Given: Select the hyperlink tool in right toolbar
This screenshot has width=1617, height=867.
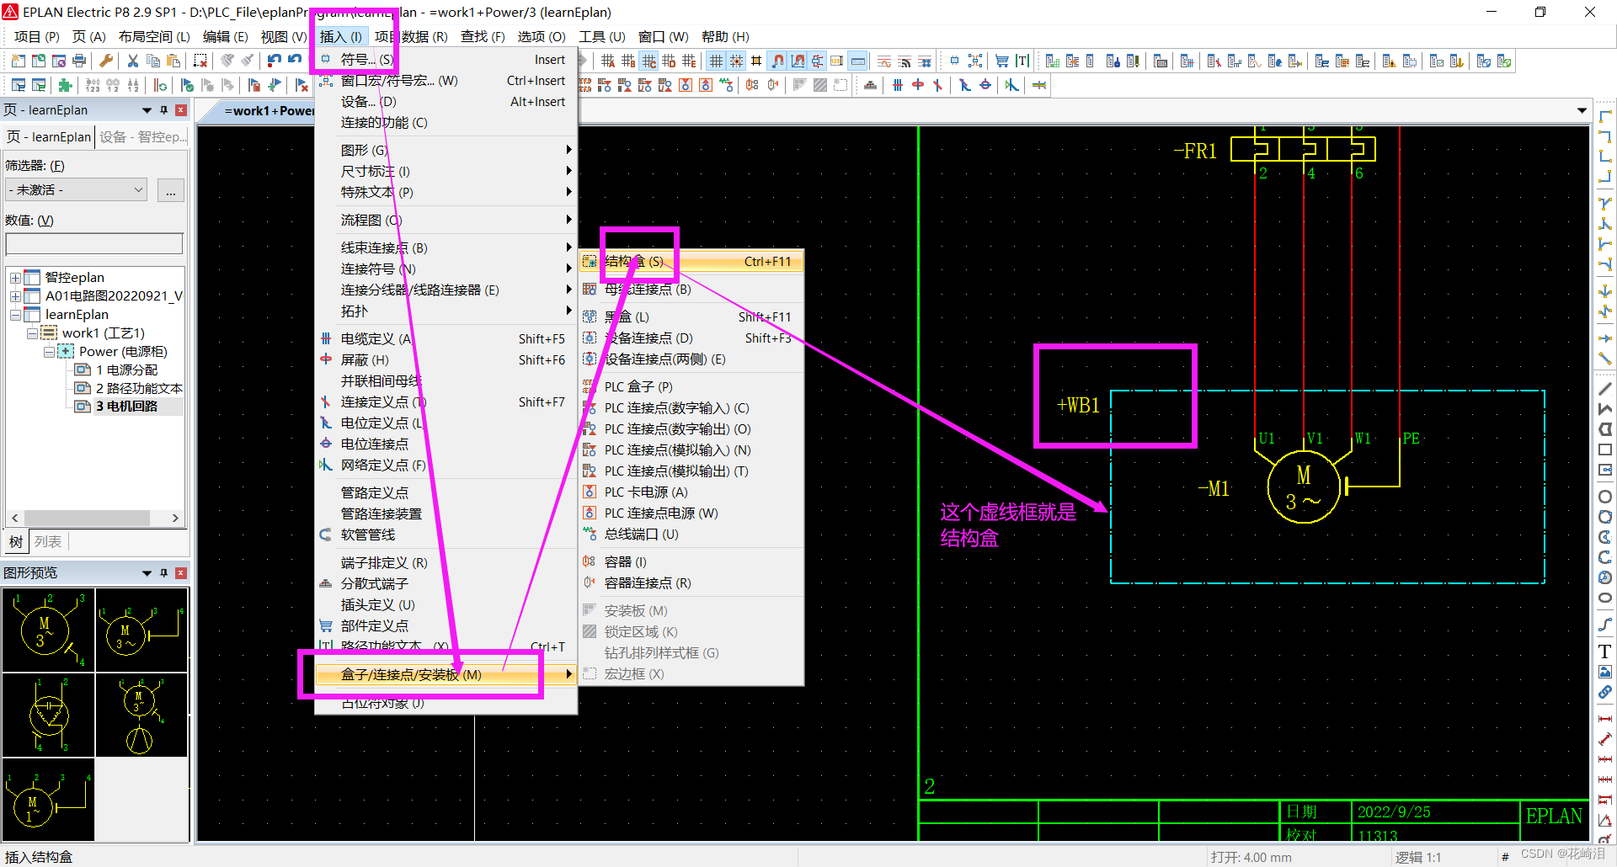Looking at the screenshot, I should 1605,692.
